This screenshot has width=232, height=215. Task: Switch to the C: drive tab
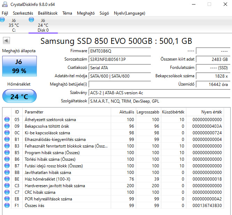[x=14, y=25]
